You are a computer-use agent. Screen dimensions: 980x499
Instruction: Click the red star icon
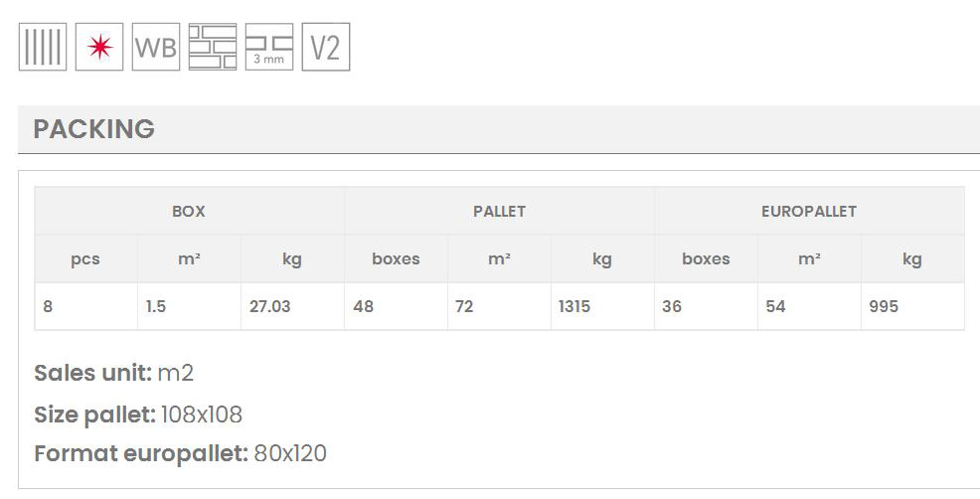pyautogui.click(x=99, y=48)
